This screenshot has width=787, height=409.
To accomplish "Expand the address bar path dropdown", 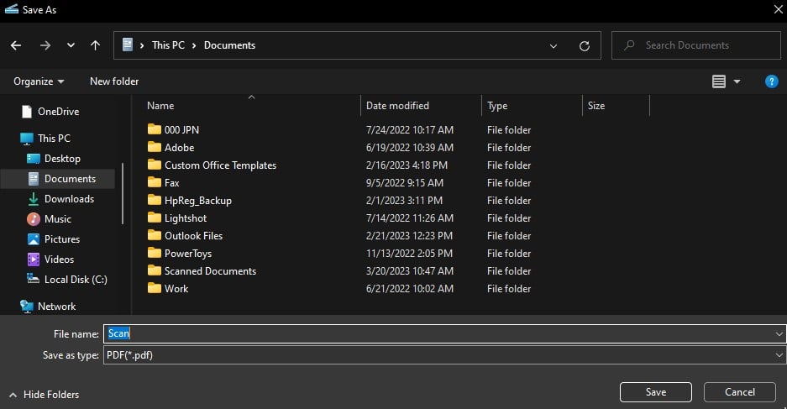I will coord(553,45).
